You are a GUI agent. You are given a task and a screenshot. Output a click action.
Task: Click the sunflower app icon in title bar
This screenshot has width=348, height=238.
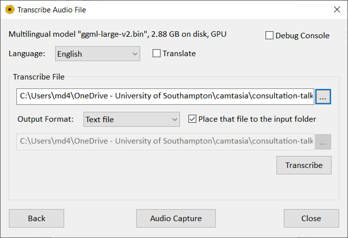point(10,10)
